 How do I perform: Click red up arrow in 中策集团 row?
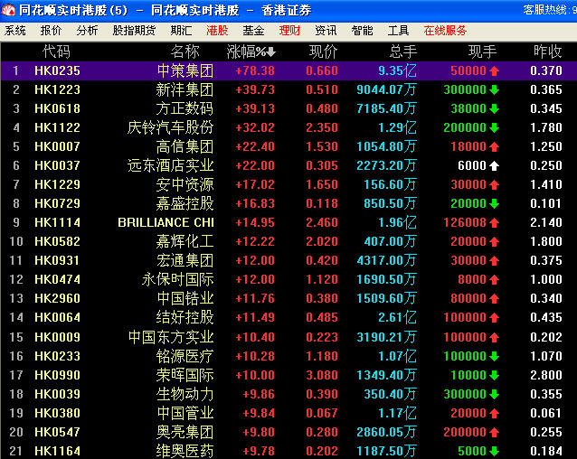point(494,70)
